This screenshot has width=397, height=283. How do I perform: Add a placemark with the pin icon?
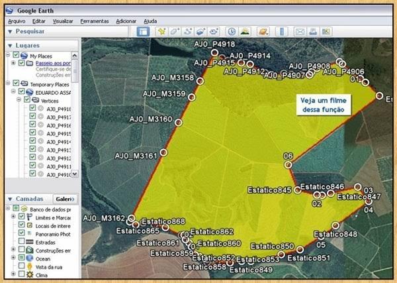coord(161,32)
